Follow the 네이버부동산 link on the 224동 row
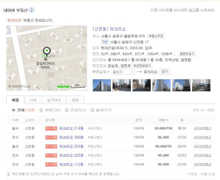 tap(203, 146)
